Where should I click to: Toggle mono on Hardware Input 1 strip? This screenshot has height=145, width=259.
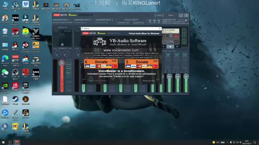click(69, 82)
